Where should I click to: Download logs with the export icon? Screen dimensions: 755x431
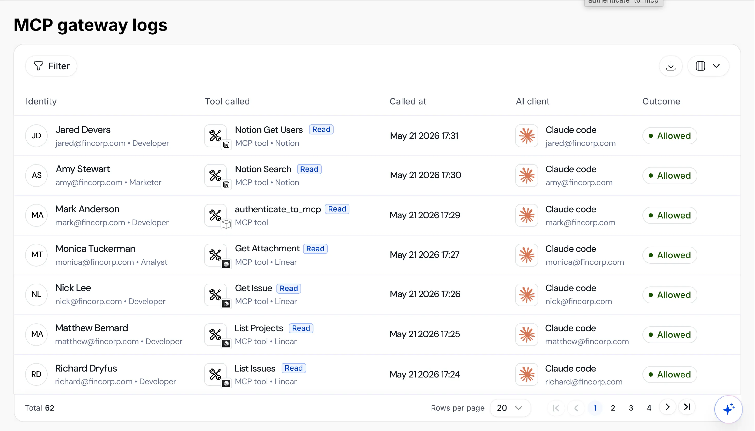(x=671, y=66)
